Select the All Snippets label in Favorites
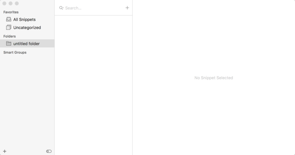The height and width of the screenshot is (155, 295). (x=24, y=20)
